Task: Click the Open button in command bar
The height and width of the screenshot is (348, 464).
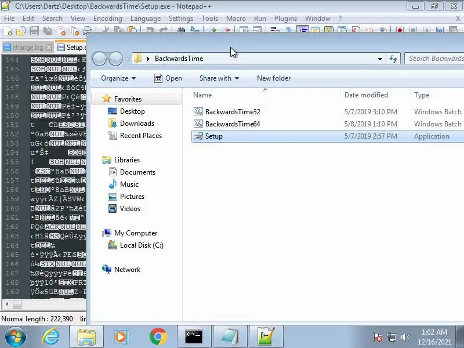Action: 168,78
